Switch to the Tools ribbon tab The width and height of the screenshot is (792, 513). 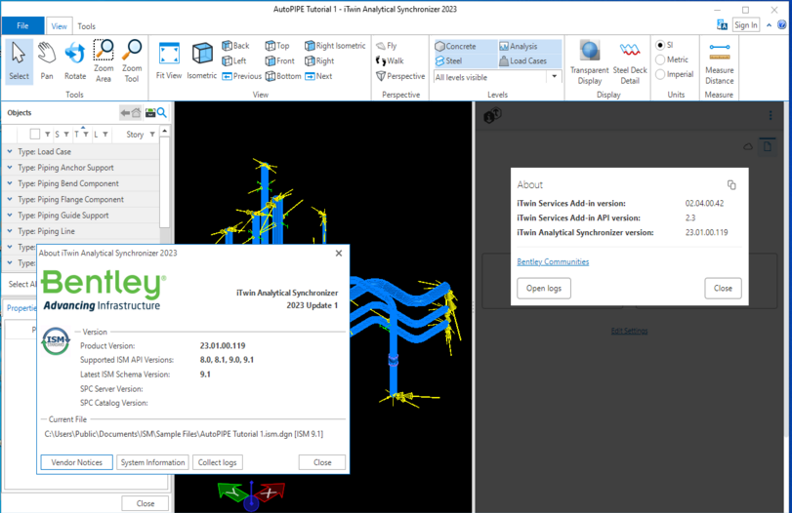(x=86, y=26)
